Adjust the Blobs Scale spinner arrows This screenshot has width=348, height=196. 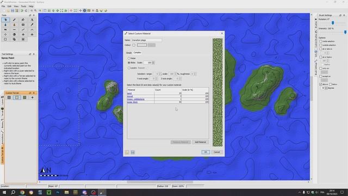point(153,63)
